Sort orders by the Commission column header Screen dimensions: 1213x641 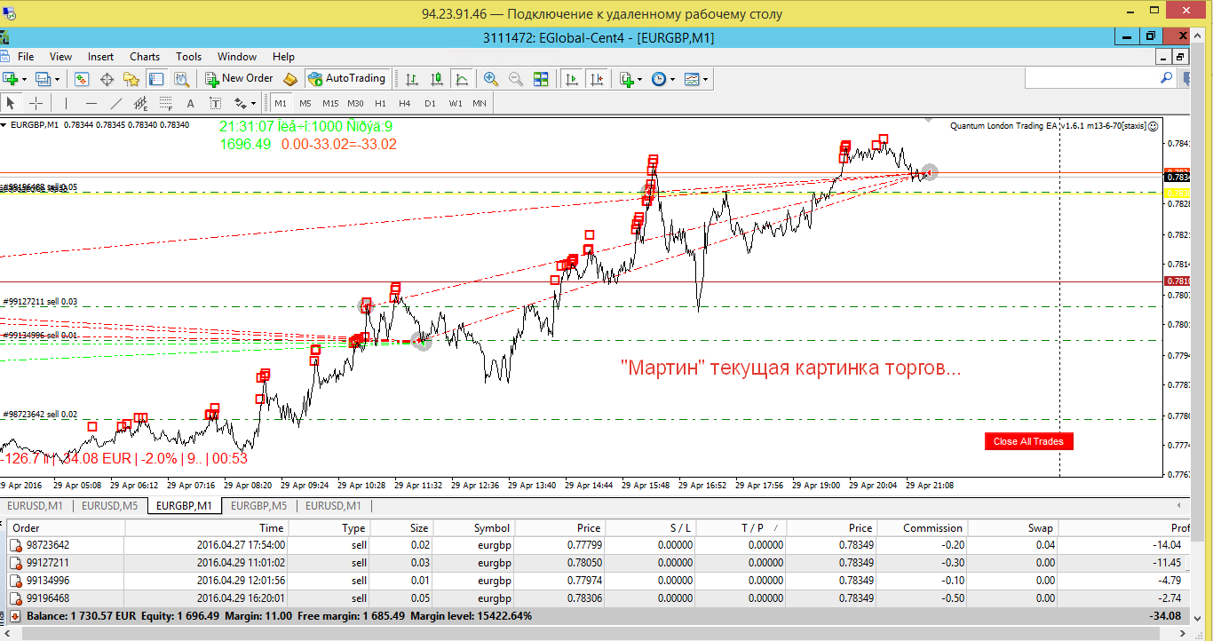pos(922,527)
